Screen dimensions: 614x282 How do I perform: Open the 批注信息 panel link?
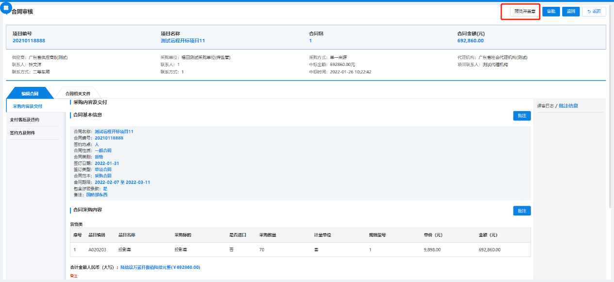[x=568, y=106]
